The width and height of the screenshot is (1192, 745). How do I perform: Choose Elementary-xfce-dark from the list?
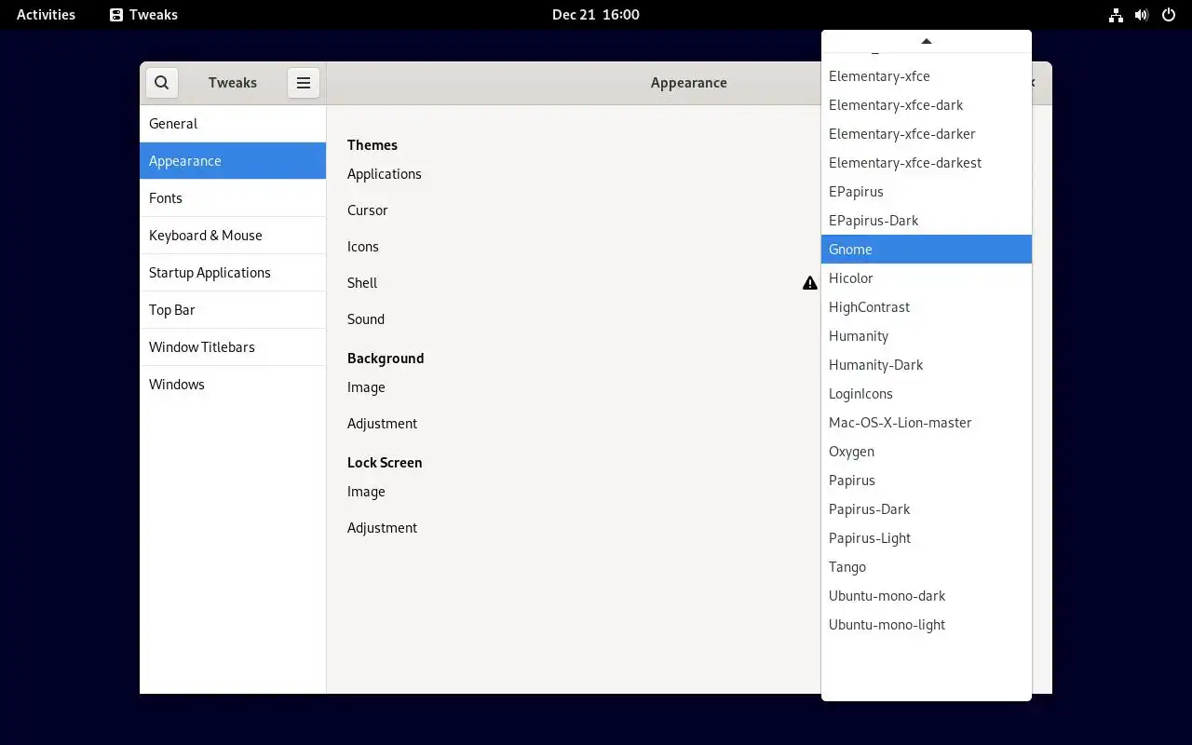(x=927, y=104)
